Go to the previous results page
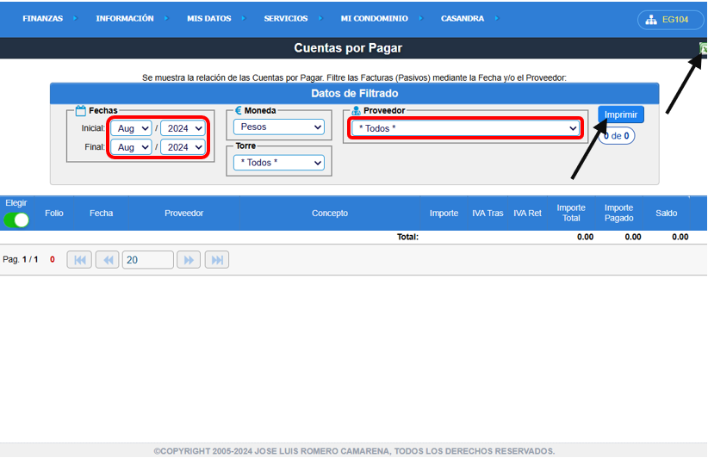Screen dimensions: 708x458 pos(107,259)
